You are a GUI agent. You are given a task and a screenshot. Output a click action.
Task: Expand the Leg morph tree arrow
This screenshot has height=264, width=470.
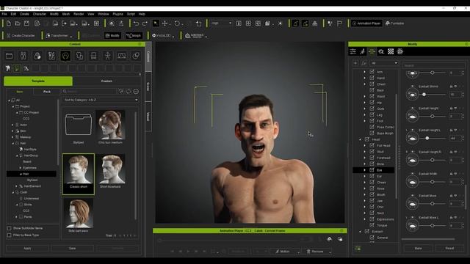(365, 114)
